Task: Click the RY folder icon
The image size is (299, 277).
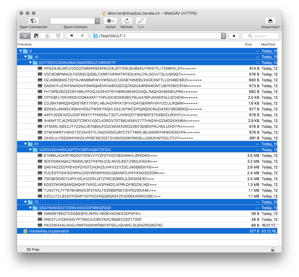Action: [30, 144]
